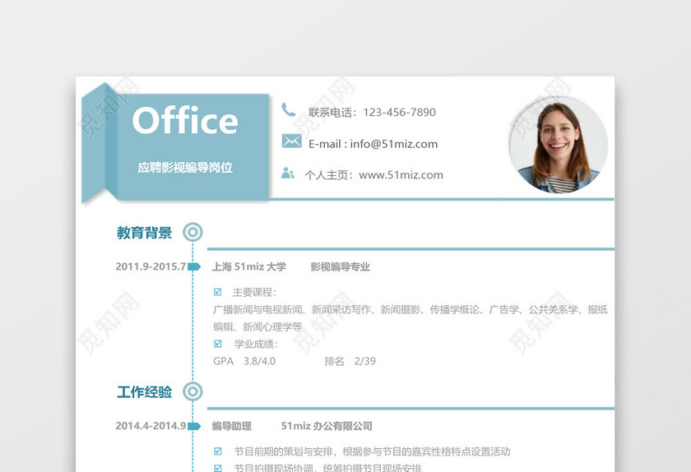Click the target circle beside 工作经验
The image size is (691, 472).
pyautogui.click(x=192, y=391)
